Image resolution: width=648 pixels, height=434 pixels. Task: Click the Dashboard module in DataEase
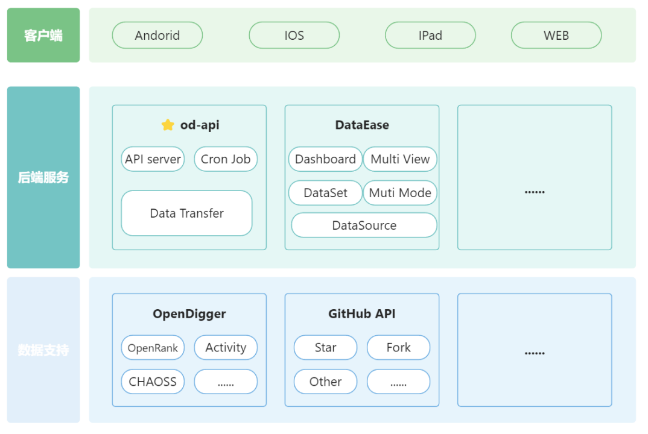325,159
